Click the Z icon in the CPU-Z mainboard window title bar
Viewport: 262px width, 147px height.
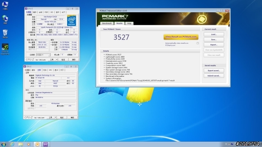tap(25, 67)
